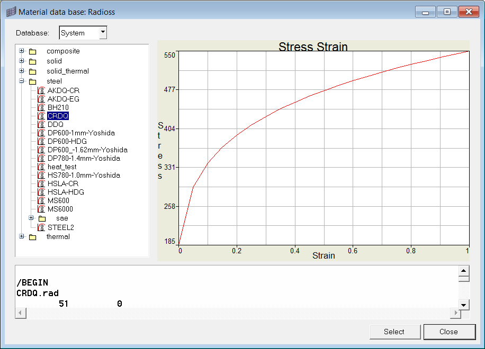
Task: Click the HS780-1.0mm-Yoshida material icon
Action: coord(41,175)
